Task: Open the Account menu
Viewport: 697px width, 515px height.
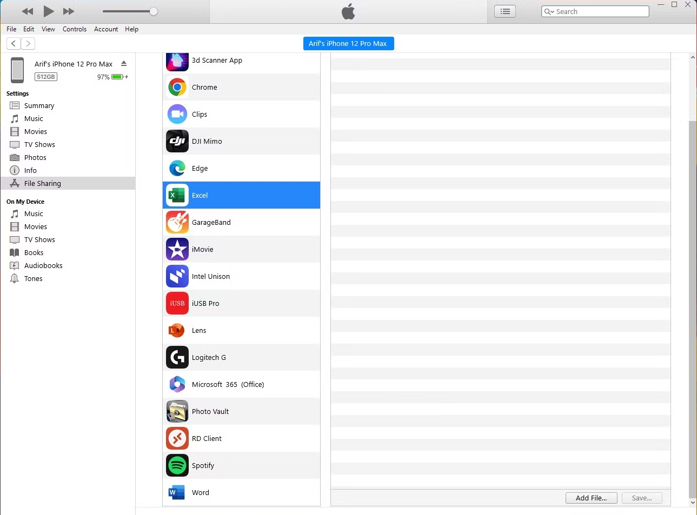Action: pos(106,29)
